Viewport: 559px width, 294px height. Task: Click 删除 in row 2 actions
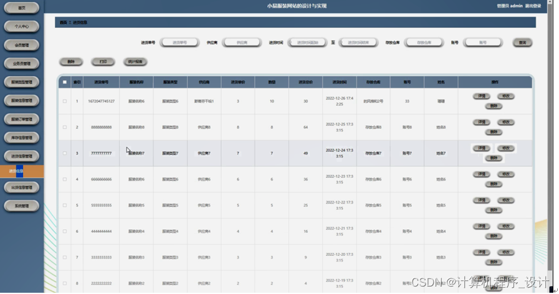click(494, 132)
